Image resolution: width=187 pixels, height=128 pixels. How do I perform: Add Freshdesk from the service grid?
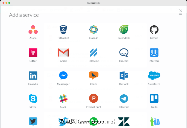[124, 29]
